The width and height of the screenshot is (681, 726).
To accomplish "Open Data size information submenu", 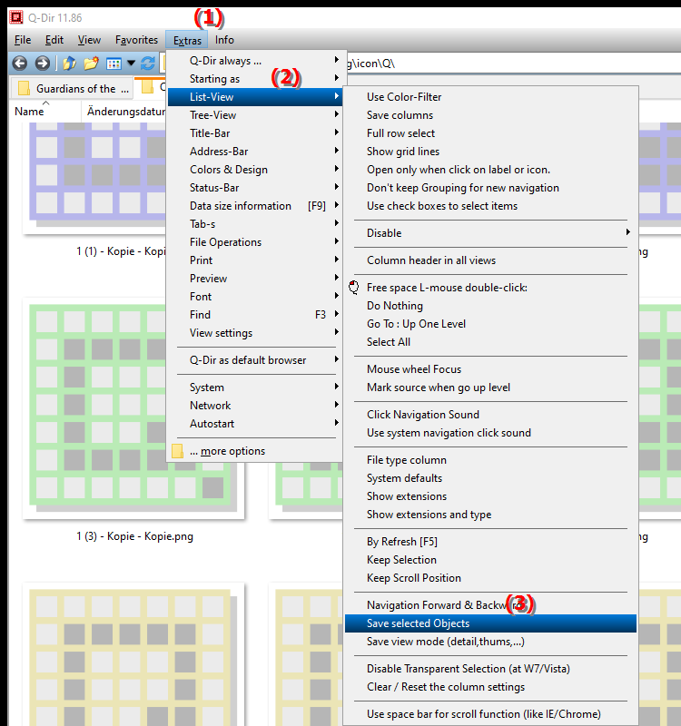I will click(255, 206).
